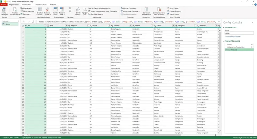Viewport: 257px width, 139px height.
Task: Open the Regional column filter dropdown
Action: click(88, 26)
